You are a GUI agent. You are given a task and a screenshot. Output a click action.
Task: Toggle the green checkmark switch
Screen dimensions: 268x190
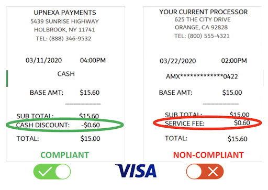(52, 172)
